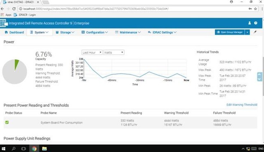Click the touch keyboard icon in the tray

coord(254,149)
